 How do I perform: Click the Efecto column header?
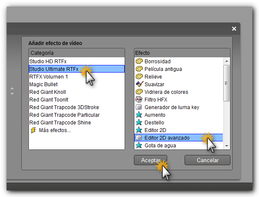click(182, 53)
